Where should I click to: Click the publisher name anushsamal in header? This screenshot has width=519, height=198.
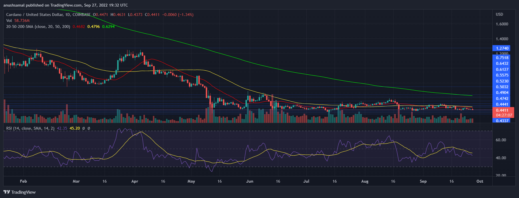pyautogui.click(x=15, y=5)
